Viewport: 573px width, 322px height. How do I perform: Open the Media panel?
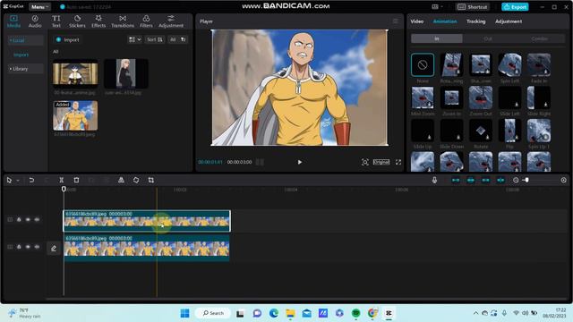[13, 21]
